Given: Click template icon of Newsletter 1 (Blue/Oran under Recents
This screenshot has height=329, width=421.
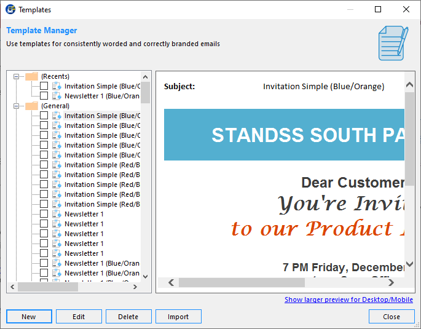Looking at the screenshot, I should coord(57,96).
